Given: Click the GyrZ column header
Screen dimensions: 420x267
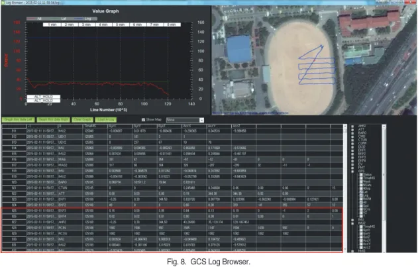Looking at the screenshot, I should point(170,126).
